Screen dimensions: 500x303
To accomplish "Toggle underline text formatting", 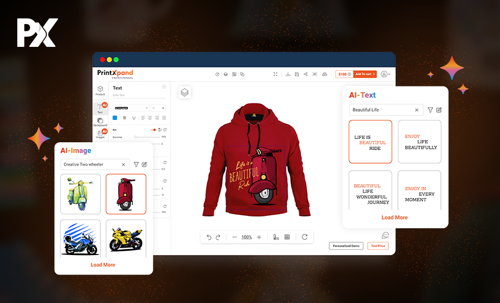I will [134, 118].
